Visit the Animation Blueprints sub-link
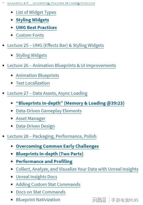 37,75
